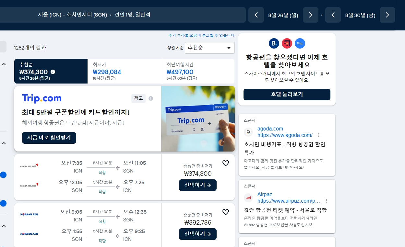Click the 직항 label under 오전 7:35 flight
The width and height of the screenshot is (405, 247).
[x=102, y=173]
